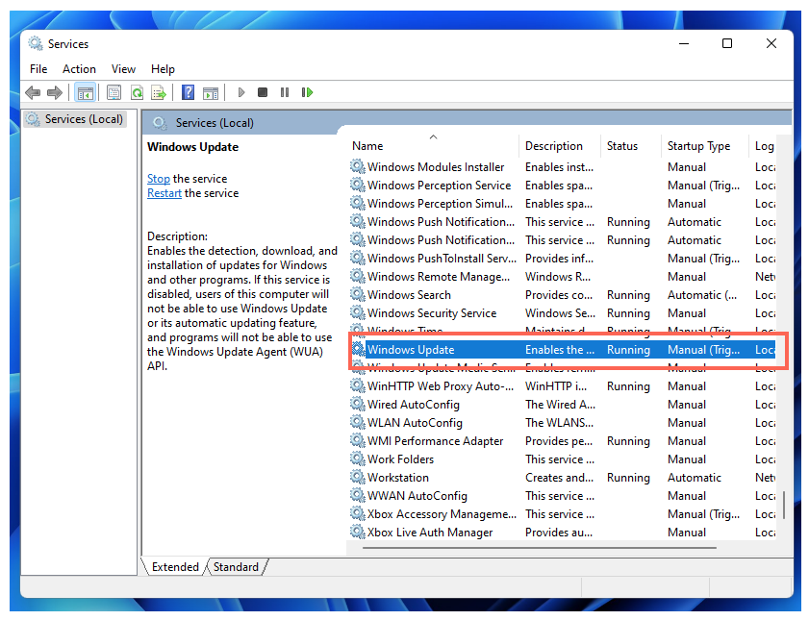The height and width of the screenshot is (620, 809).
Task: Select the WWAN AutoConfig service name
Action: 417,496
